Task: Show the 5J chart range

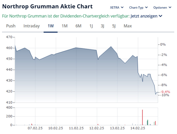Action: pyautogui.click(x=114, y=26)
